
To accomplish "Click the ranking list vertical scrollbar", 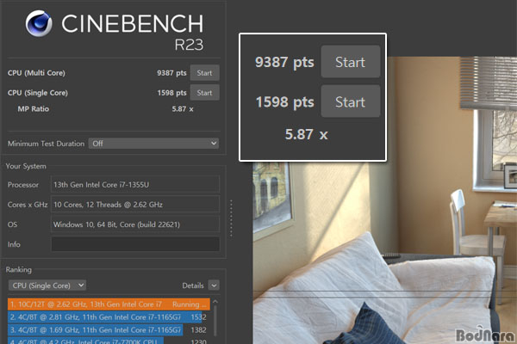I will pyautogui.click(x=215, y=321).
